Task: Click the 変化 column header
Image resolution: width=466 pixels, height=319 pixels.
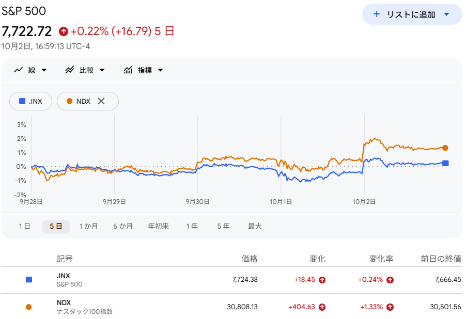Action: click(317, 259)
